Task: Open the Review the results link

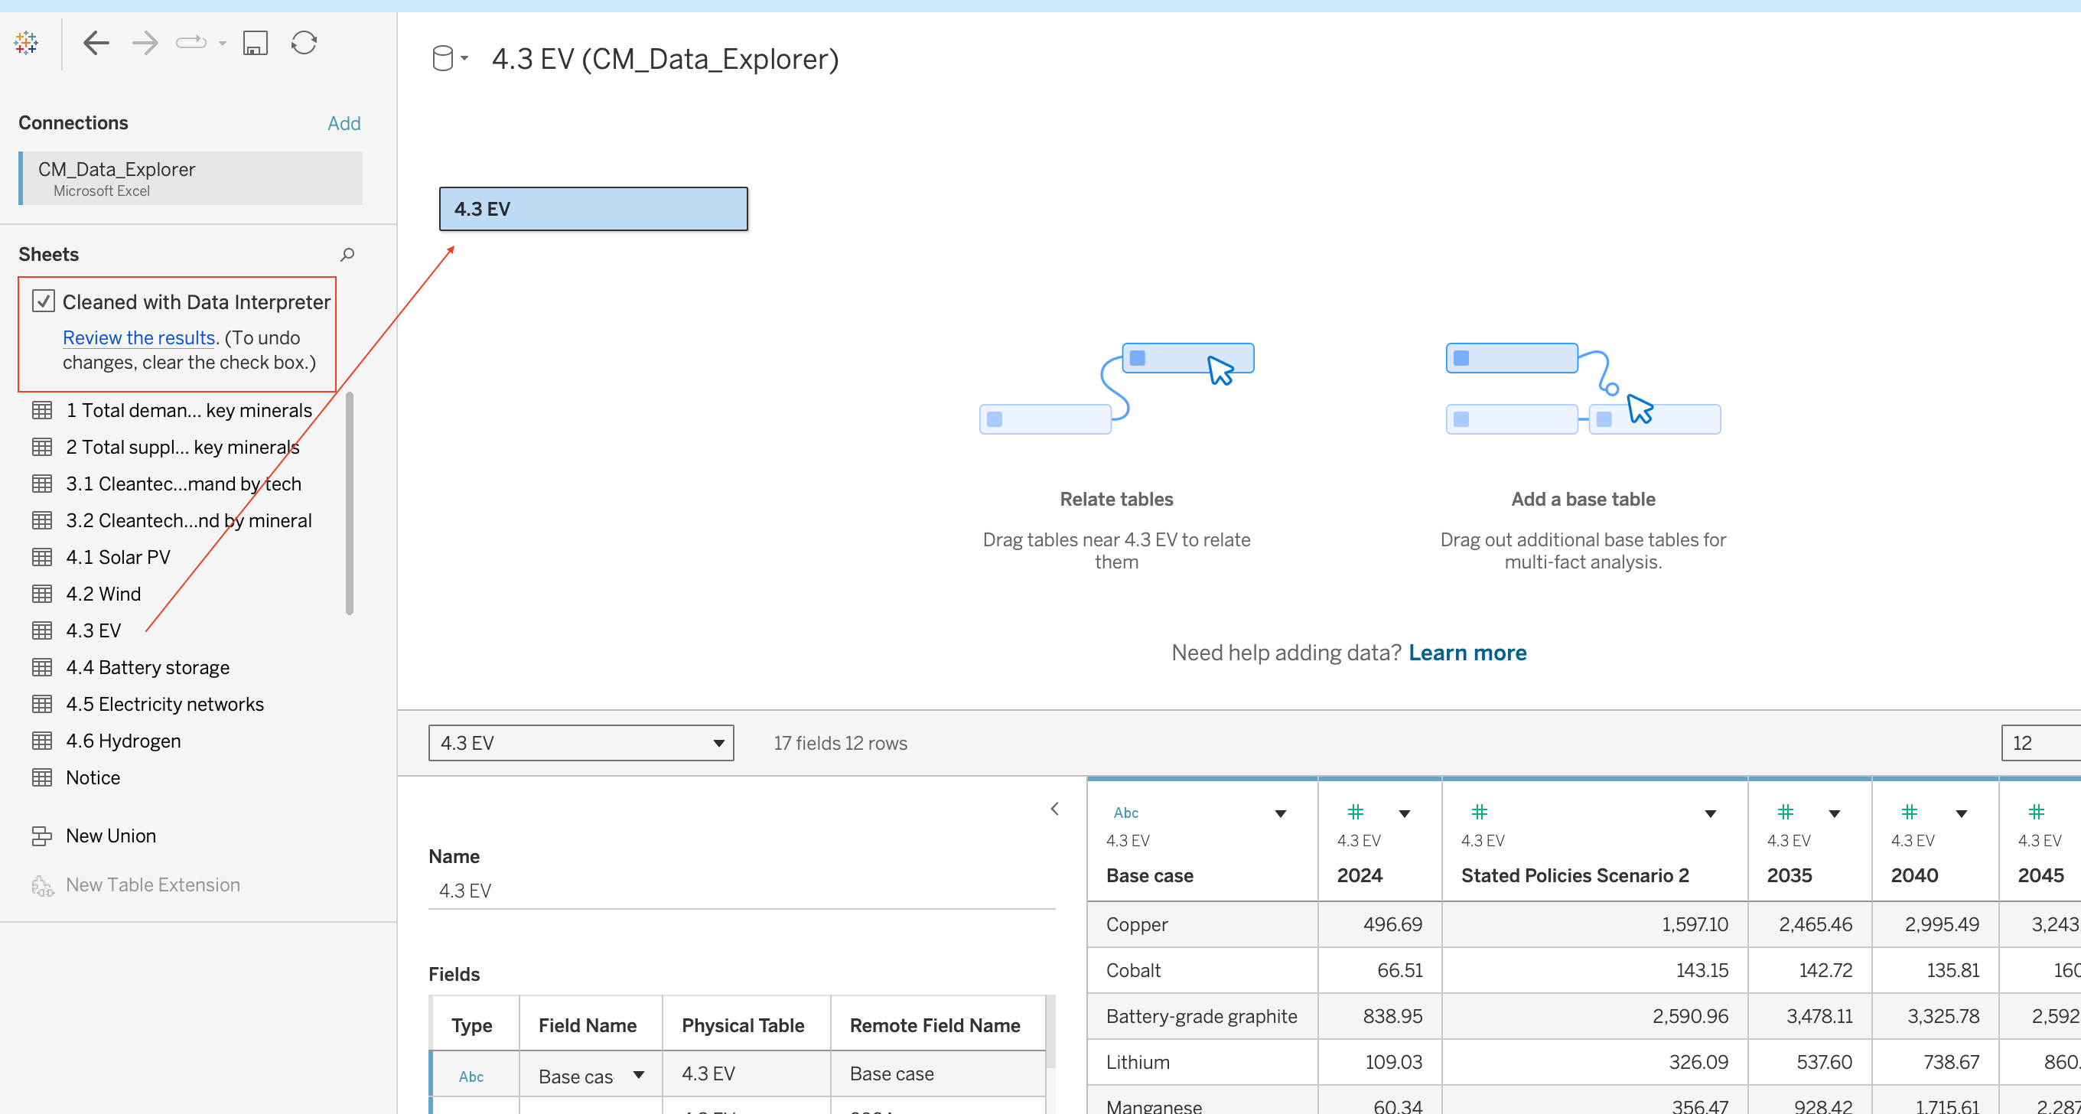Action: (139, 337)
